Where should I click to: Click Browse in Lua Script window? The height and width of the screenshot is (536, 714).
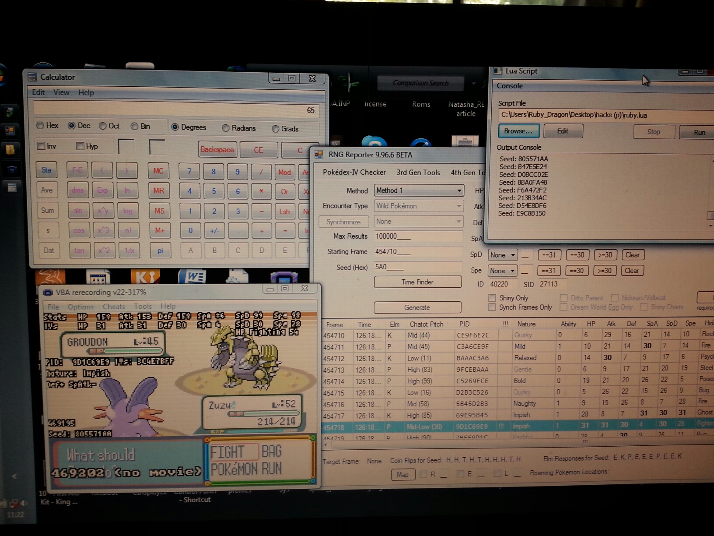[x=518, y=131]
